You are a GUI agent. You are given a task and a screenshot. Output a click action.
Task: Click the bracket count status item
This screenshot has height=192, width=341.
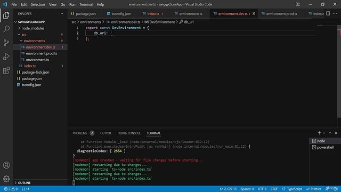click(x=26, y=189)
